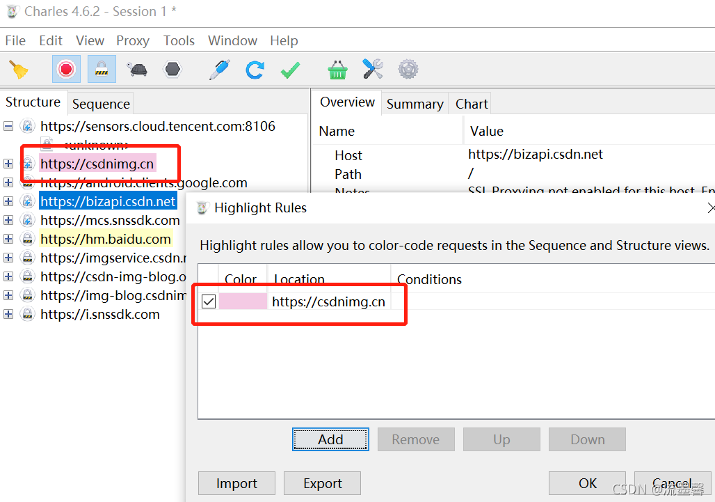Click the pink color swatch of rule
Screen dimensions: 715x502
coord(243,301)
